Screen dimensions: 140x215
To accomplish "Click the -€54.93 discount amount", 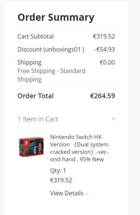I will [105, 49].
